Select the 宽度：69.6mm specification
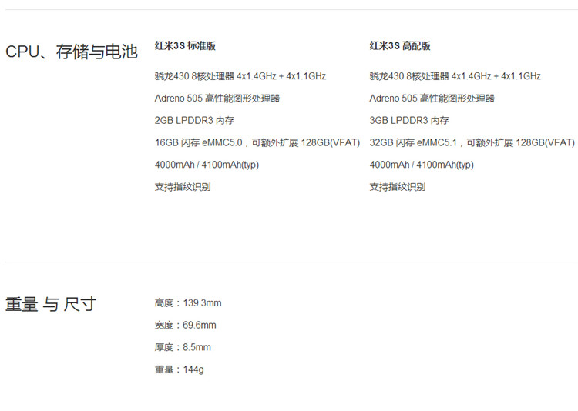Screen dimensions: 578x411 185,326
